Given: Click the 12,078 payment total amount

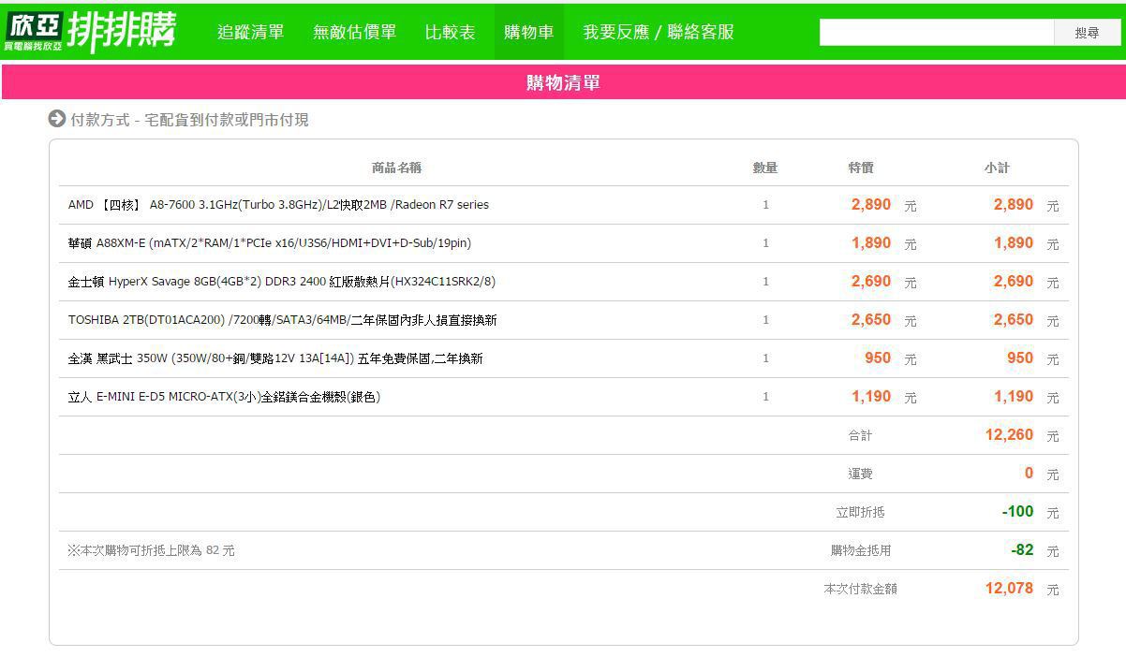Looking at the screenshot, I should coord(1009,589).
